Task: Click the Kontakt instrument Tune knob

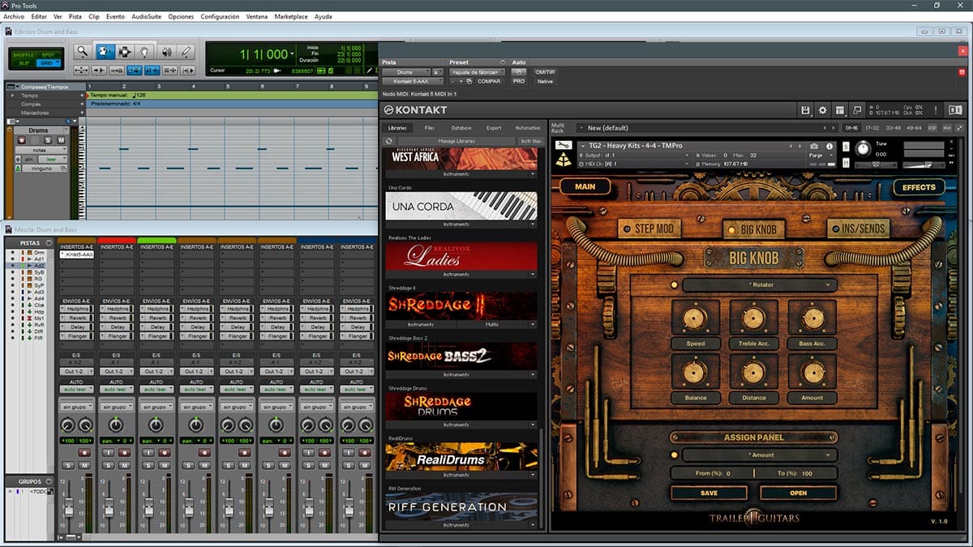Action: click(863, 148)
